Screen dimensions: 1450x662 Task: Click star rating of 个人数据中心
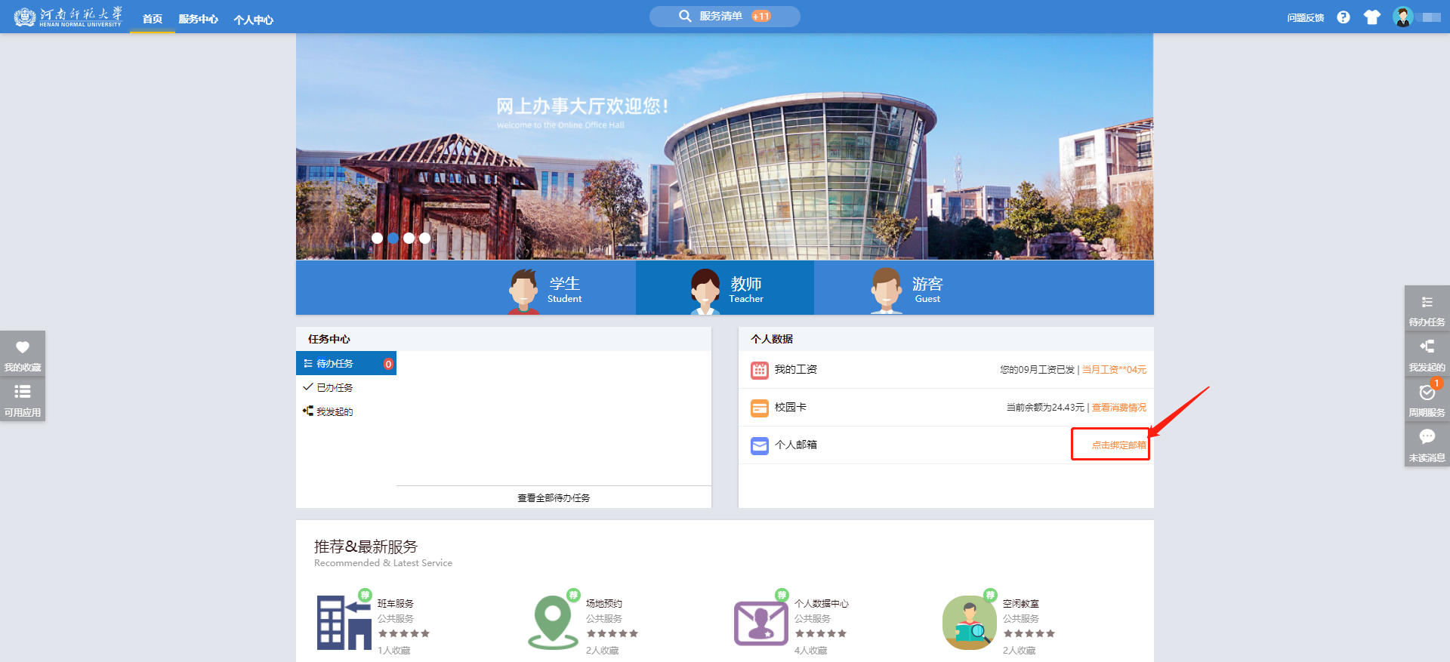(821, 633)
